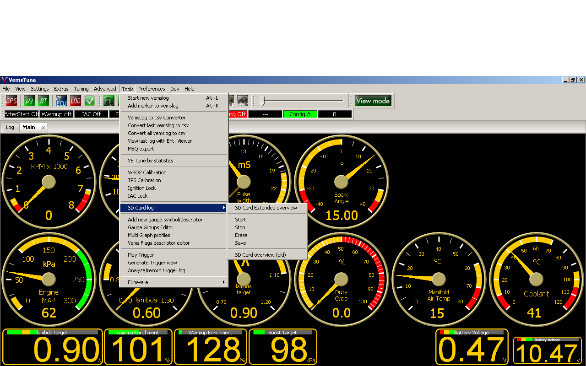Open the Tuning menu
The width and height of the screenshot is (586, 366).
tap(81, 89)
